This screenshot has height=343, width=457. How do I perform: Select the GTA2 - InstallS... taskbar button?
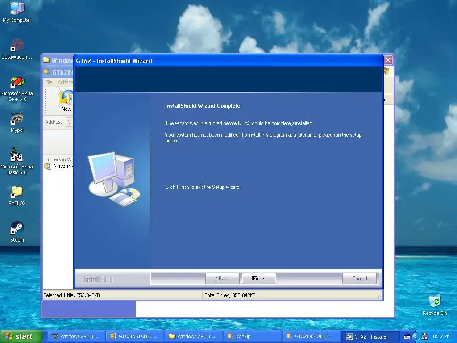coord(370,336)
